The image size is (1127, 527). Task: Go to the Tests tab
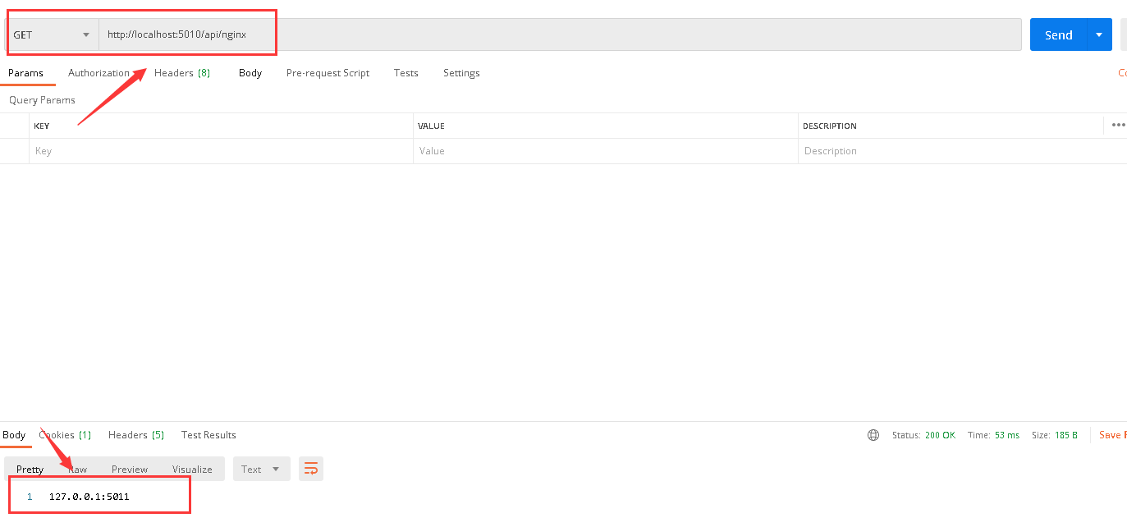tap(405, 73)
